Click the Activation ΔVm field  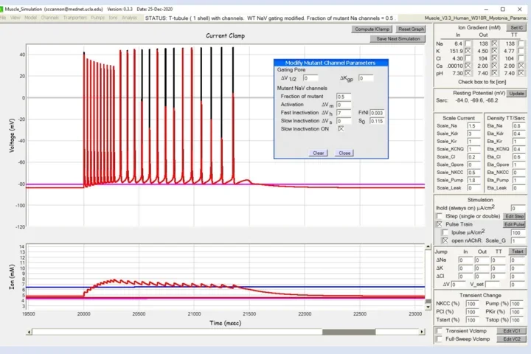[x=344, y=105]
